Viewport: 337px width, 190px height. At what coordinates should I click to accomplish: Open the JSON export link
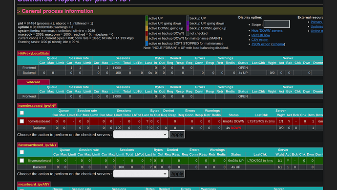tap(261, 44)
